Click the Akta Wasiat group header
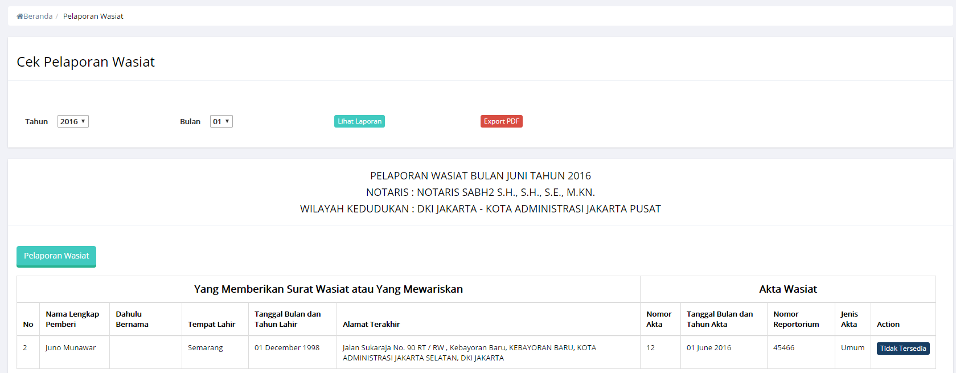 (x=787, y=289)
